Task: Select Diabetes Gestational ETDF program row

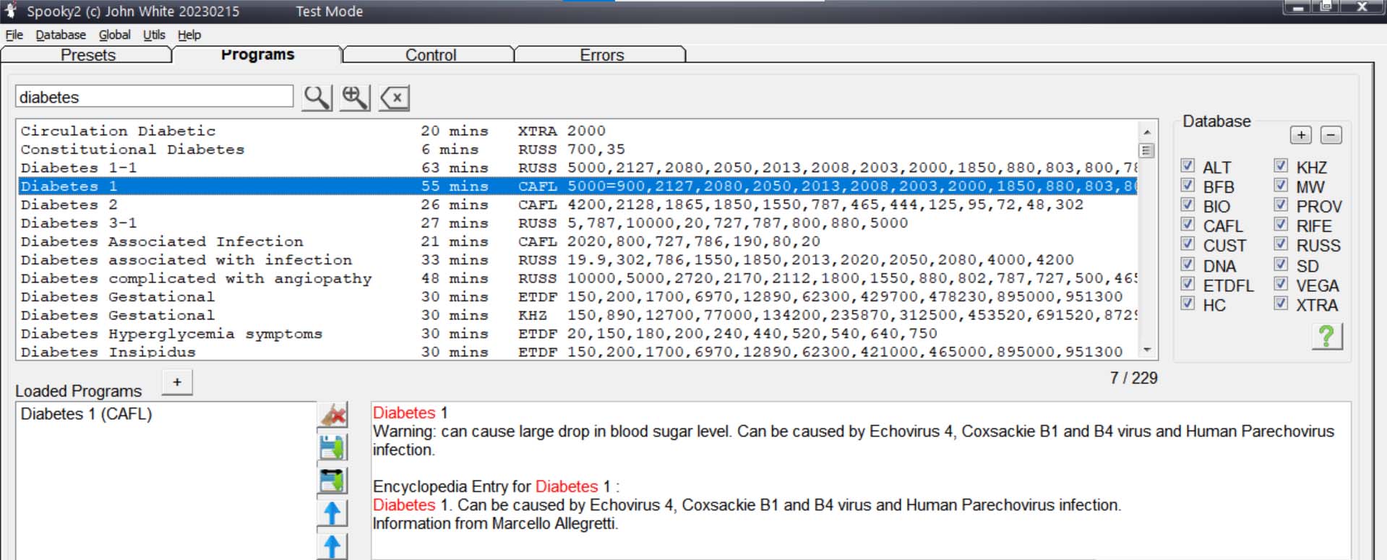Action: click(217, 297)
